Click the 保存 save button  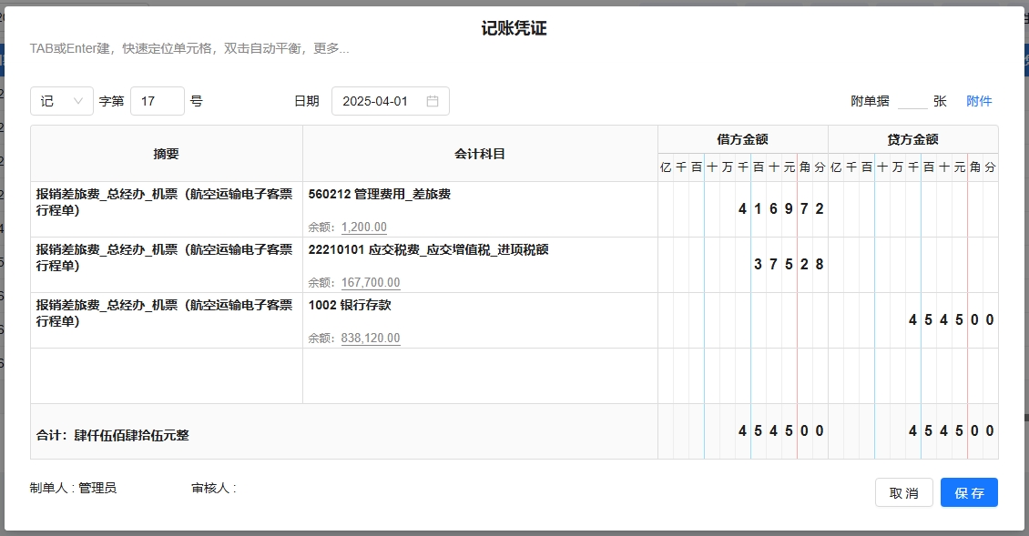point(969,492)
